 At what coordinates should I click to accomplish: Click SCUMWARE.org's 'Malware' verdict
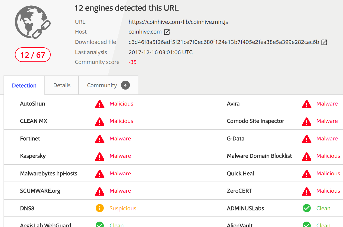120,191
